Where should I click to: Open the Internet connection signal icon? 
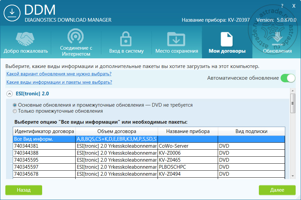pyautogui.click(x=76, y=36)
